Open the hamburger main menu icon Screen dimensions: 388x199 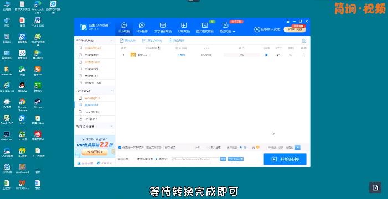(288, 22)
